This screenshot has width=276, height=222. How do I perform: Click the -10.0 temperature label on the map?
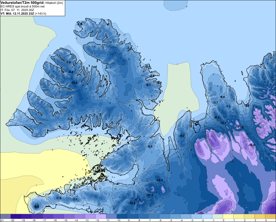point(74,83)
